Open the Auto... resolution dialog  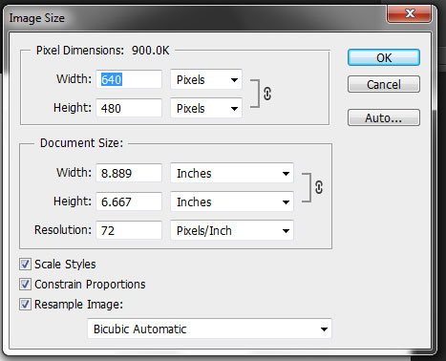point(384,117)
